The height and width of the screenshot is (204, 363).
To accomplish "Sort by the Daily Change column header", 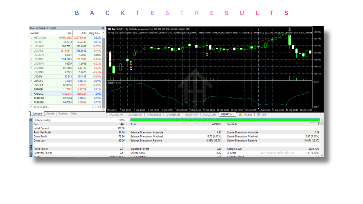I will coord(94,33).
